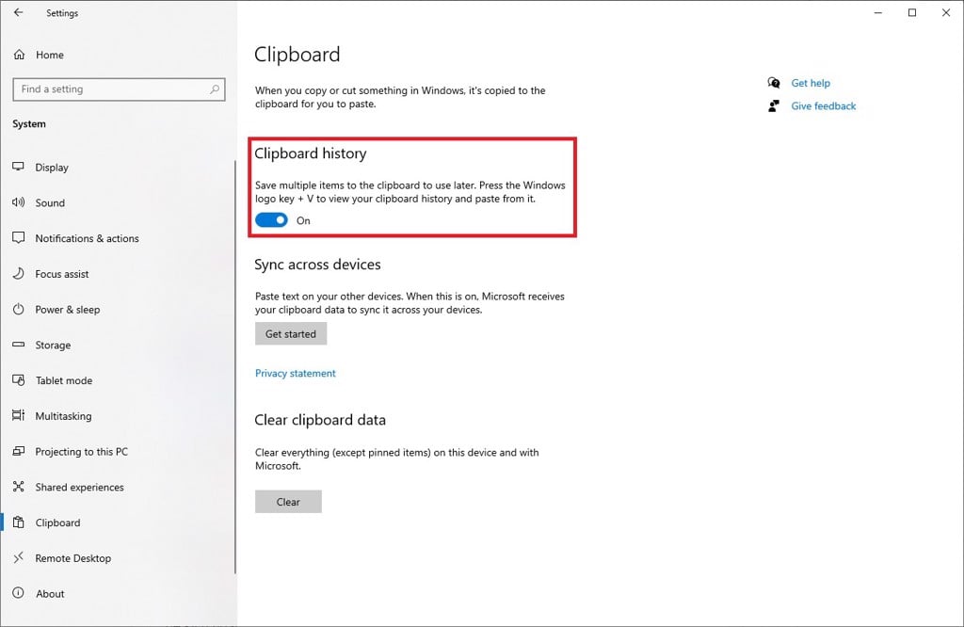This screenshot has height=627, width=964.
Task: Maximize the Settings window
Action: tap(911, 12)
